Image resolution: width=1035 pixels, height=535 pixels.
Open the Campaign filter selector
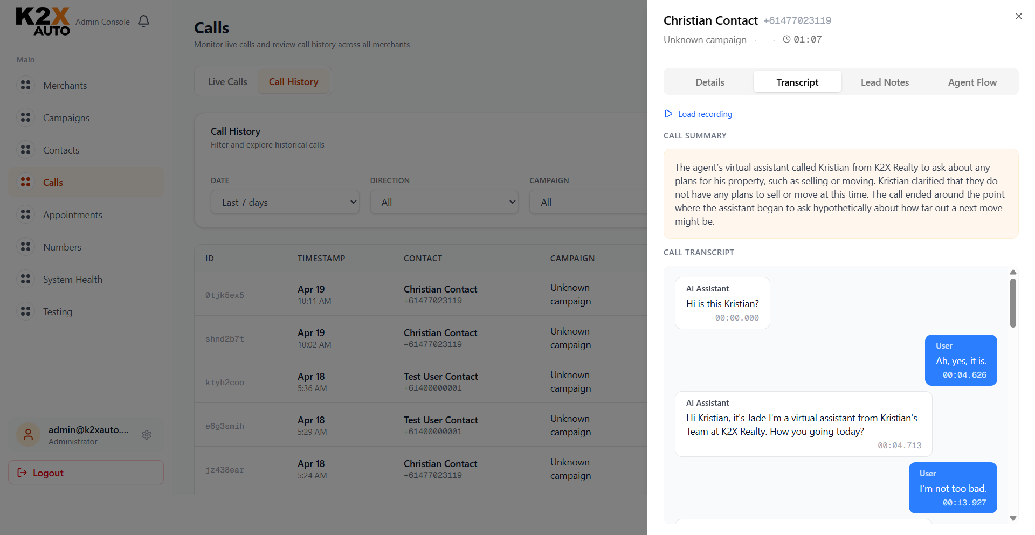[588, 202]
